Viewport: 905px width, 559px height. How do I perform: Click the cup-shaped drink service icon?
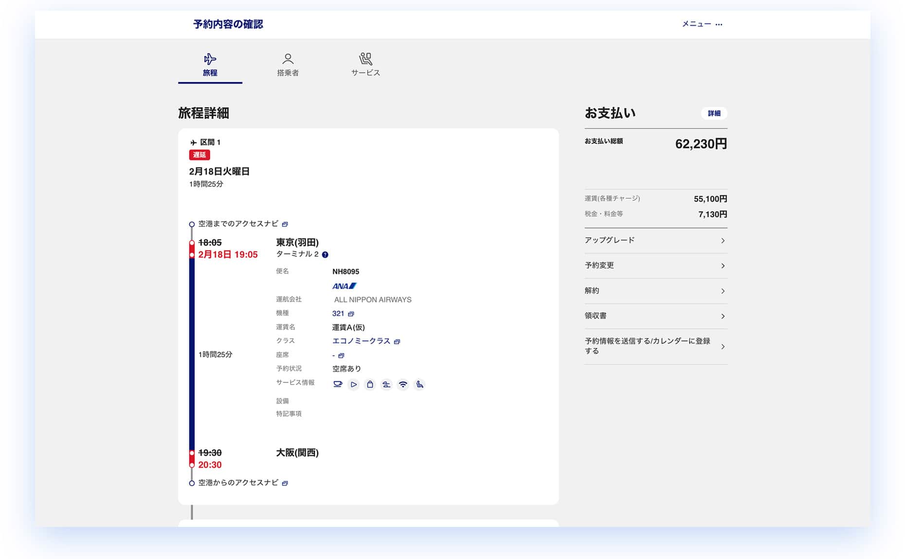click(x=337, y=384)
